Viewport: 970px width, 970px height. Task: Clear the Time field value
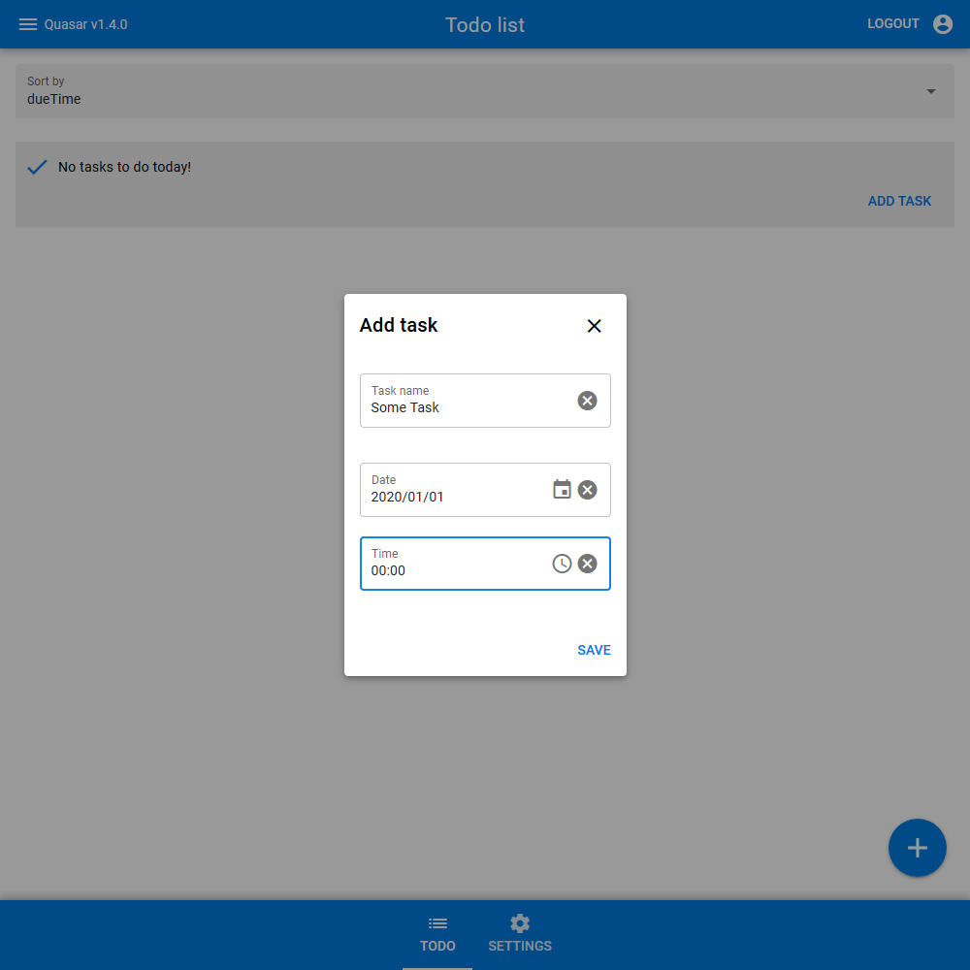[587, 564]
